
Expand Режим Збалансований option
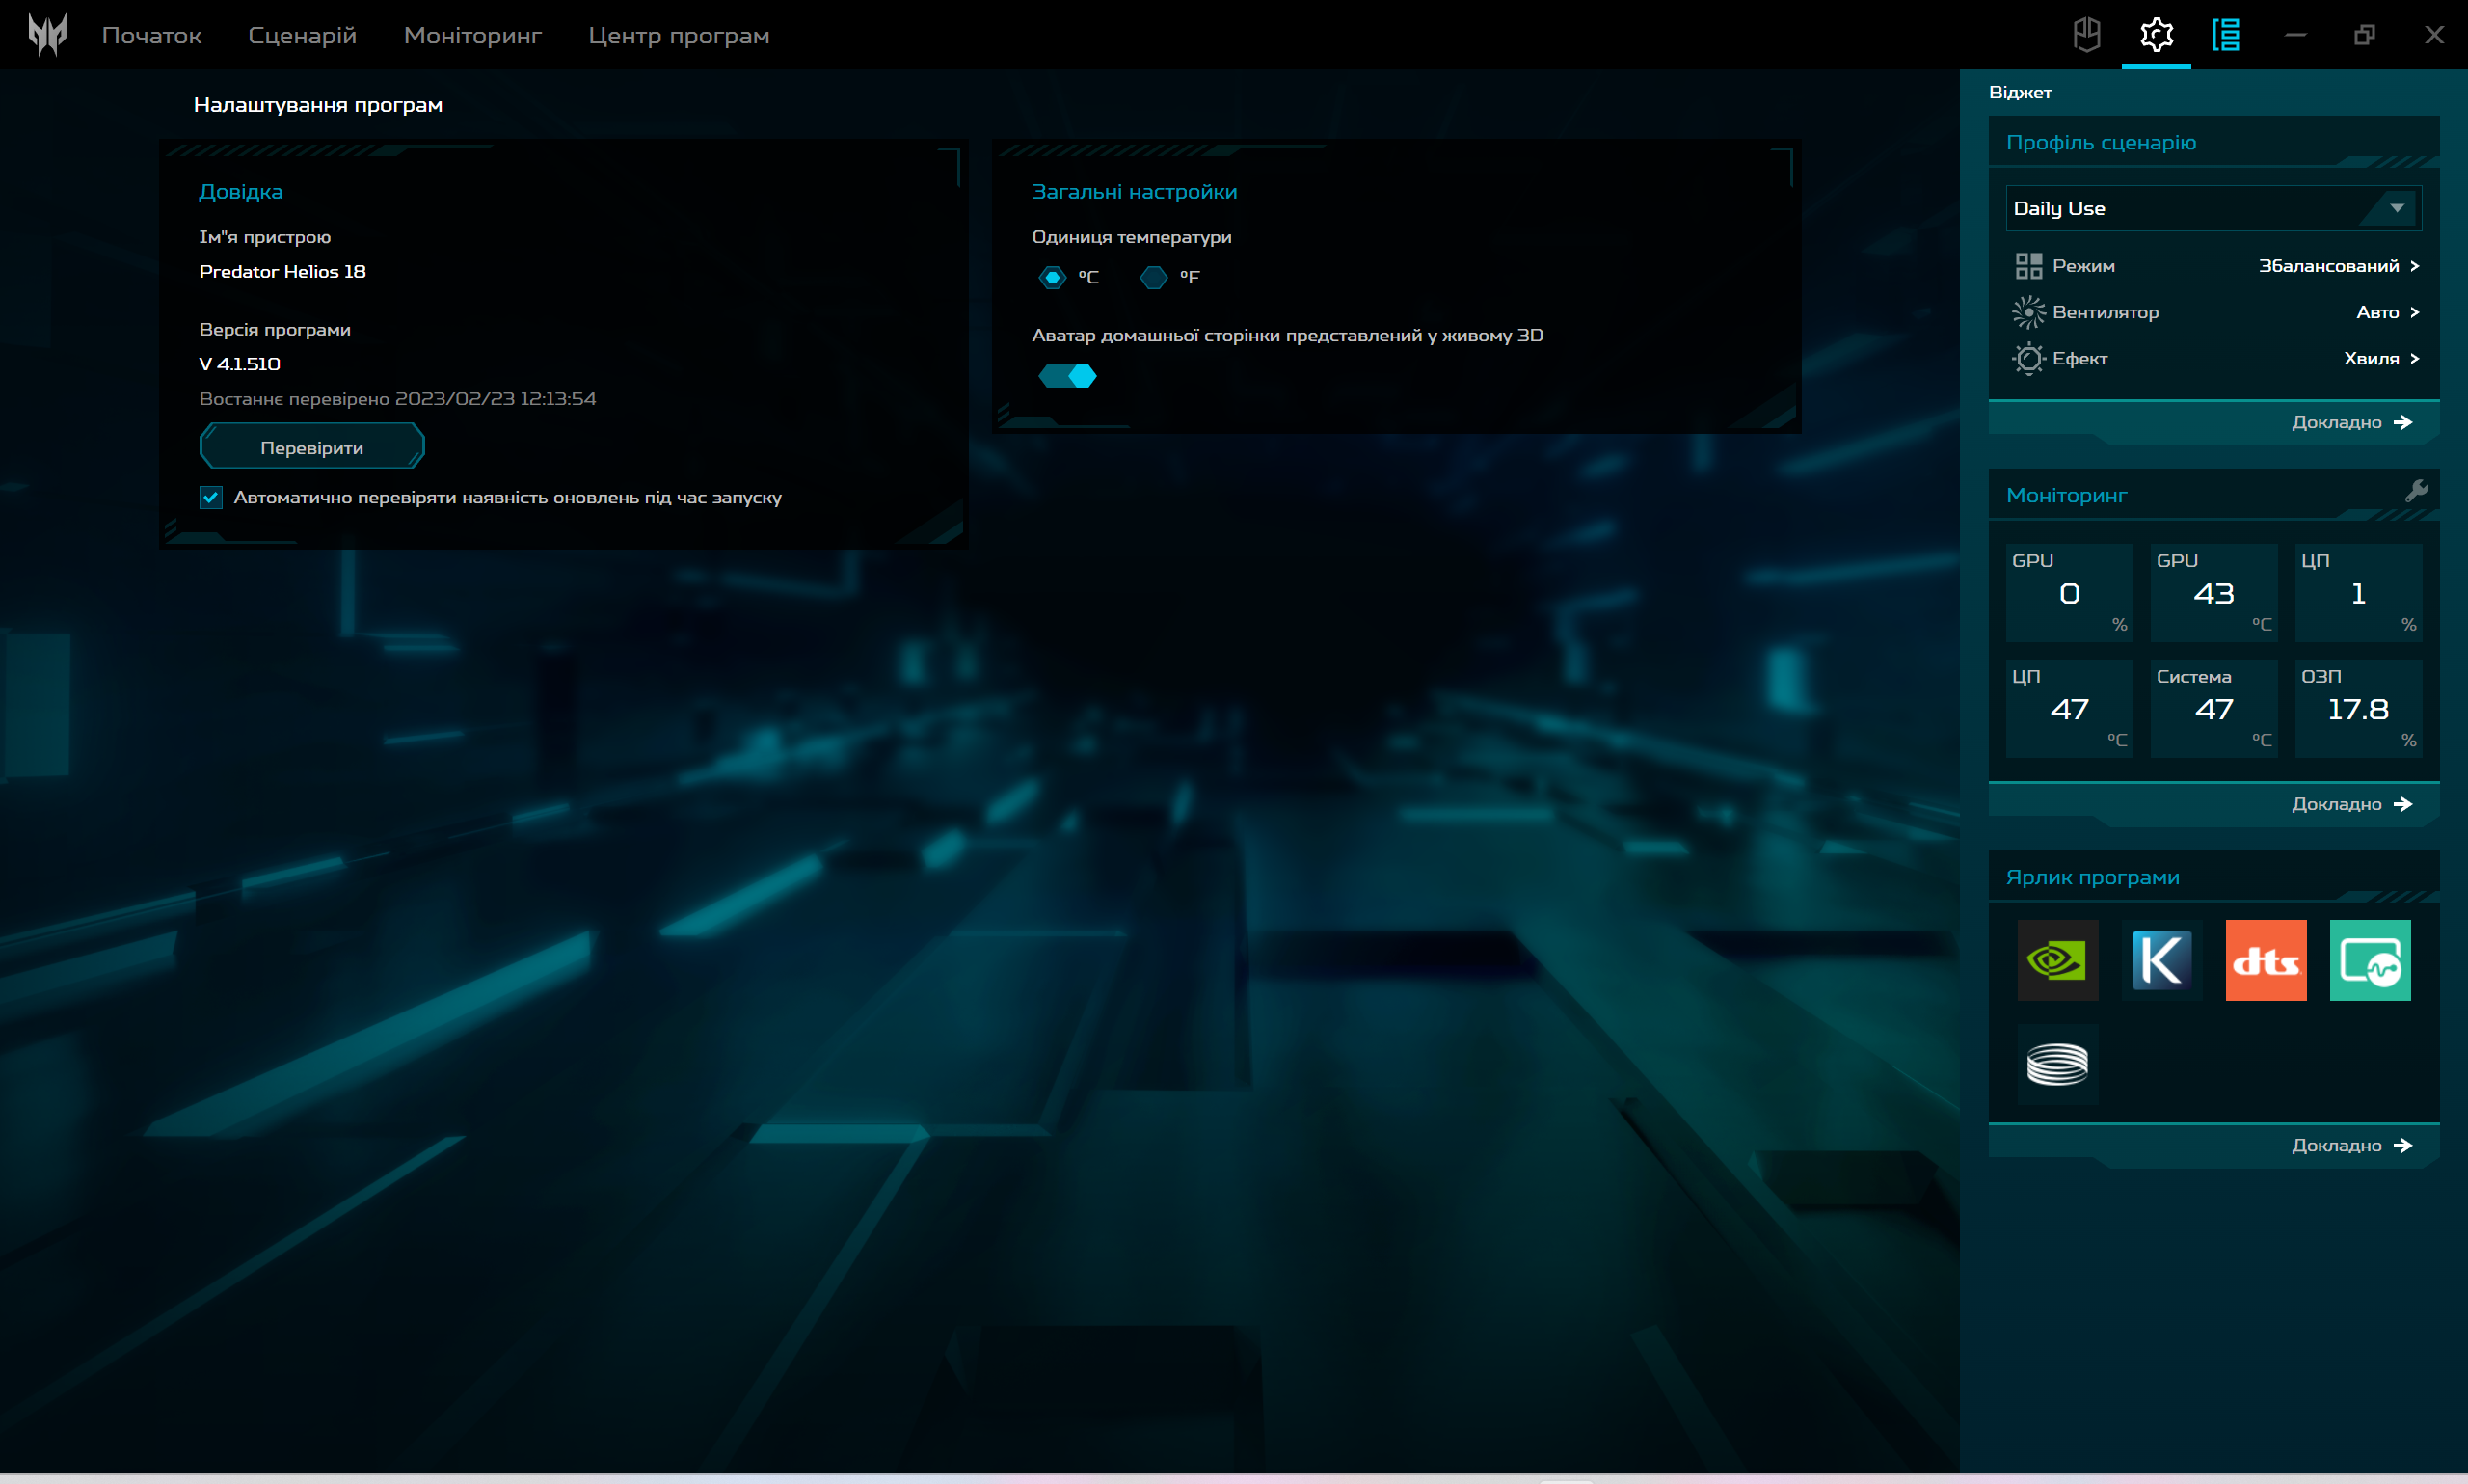2336,266
